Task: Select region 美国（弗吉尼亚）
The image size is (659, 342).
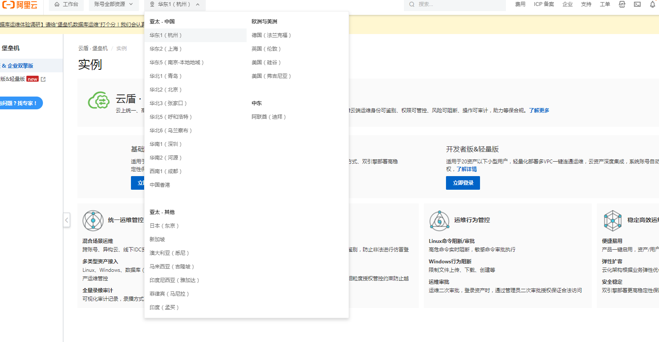Action: 298,76
